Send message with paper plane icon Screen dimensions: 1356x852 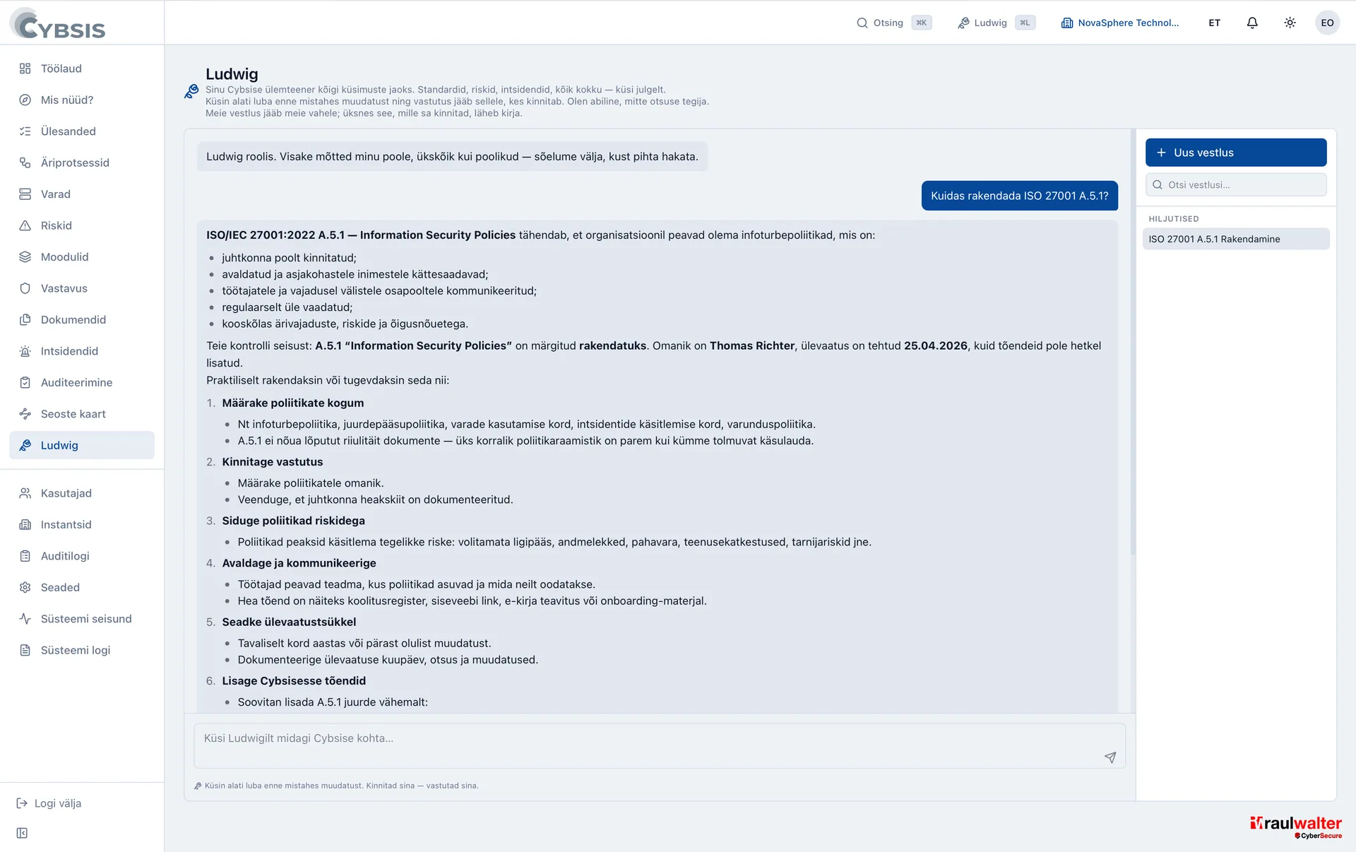pyautogui.click(x=1110, y=757)
